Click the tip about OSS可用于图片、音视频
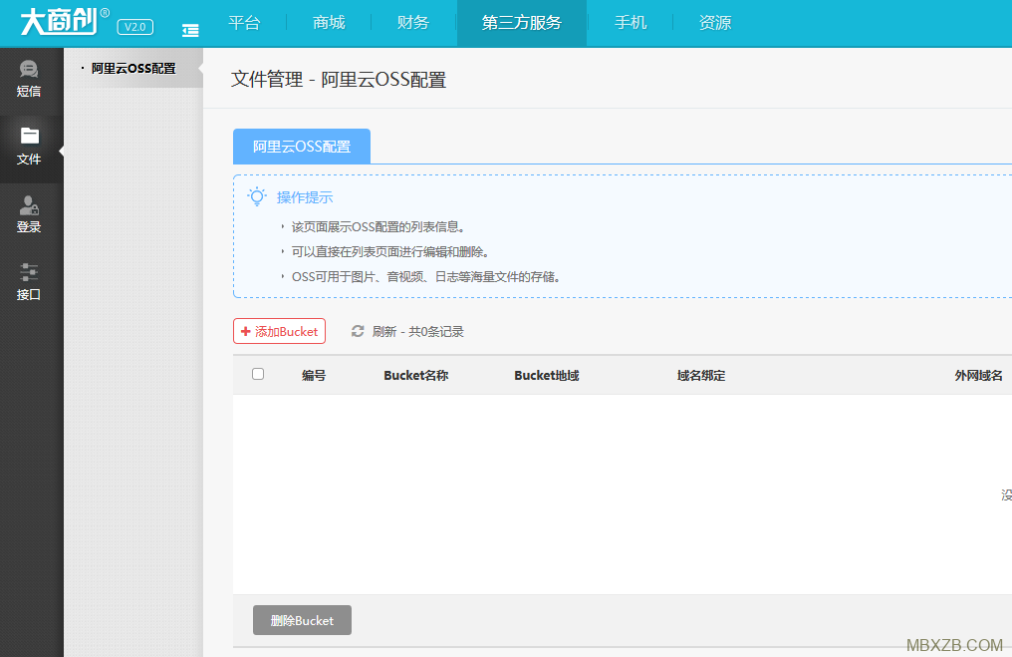Image resolution: width=1012 pixels, height=657 pixels. (426, 277)
